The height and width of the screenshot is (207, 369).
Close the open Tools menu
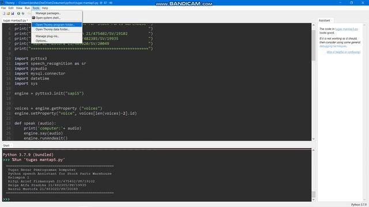[36, 8]
